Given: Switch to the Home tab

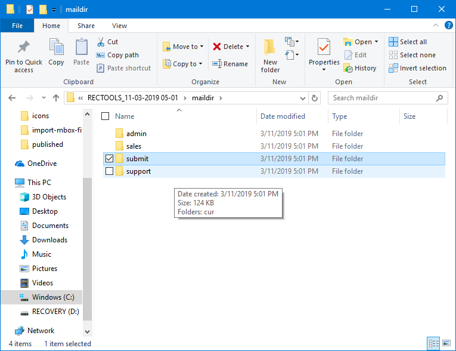Looking at the screenshot, I should click(x=51, y=26).
